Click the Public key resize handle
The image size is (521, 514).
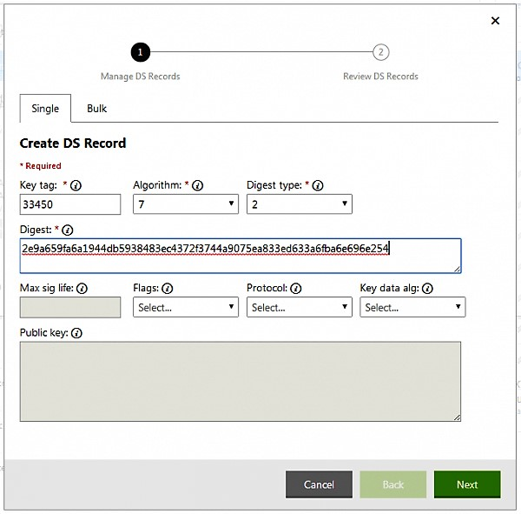(458, 417)
